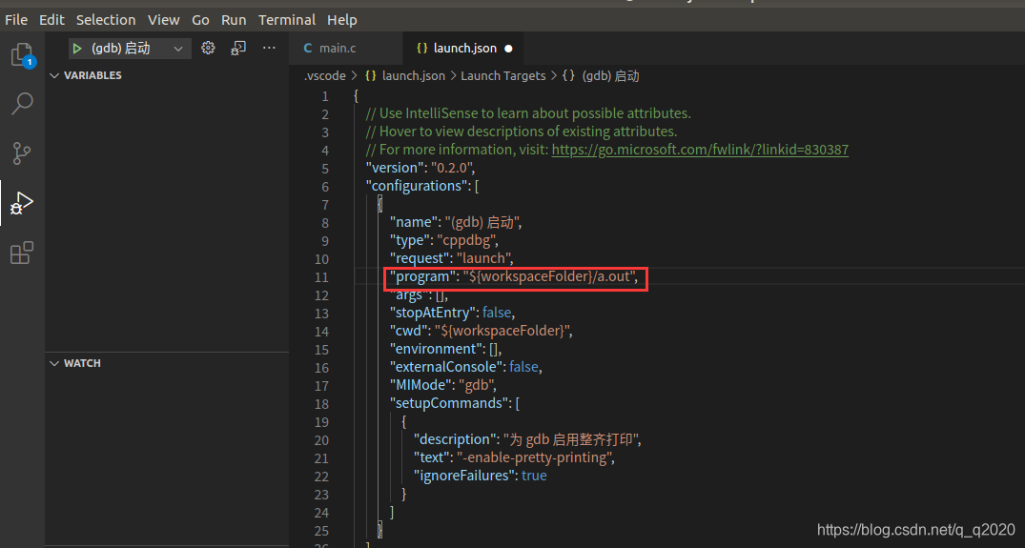This screenshot has width=1025, height=548.
Task: Collapse the WATCH section
Action: pos(54,363)
